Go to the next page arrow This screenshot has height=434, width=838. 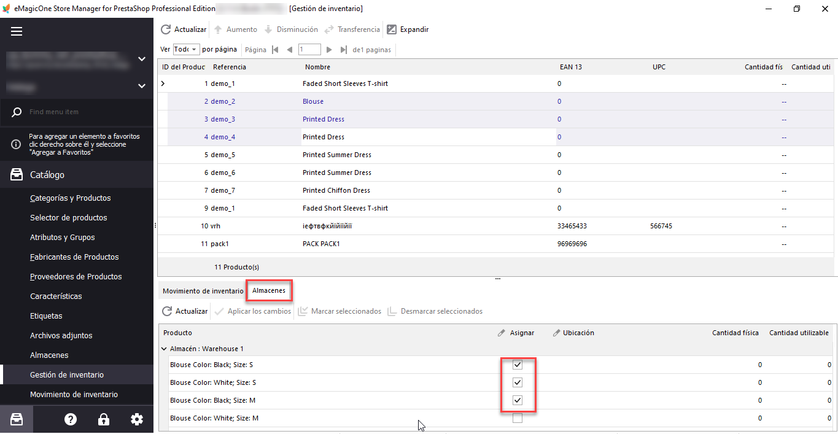329,50
